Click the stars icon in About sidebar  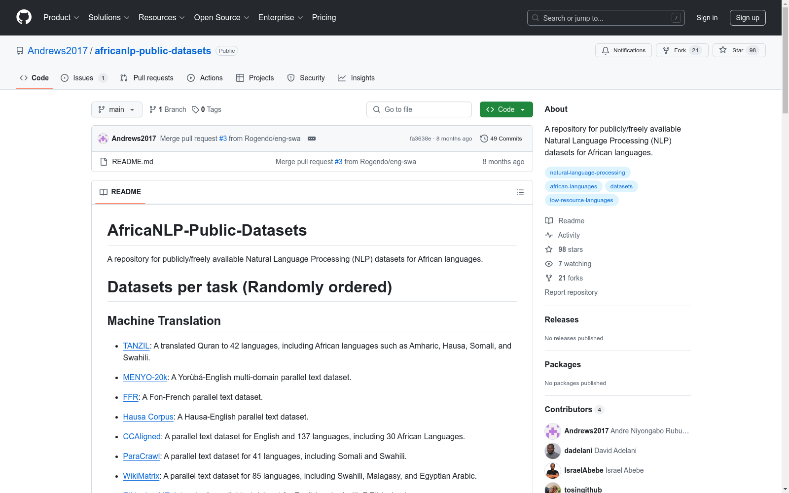coord(549,249)
